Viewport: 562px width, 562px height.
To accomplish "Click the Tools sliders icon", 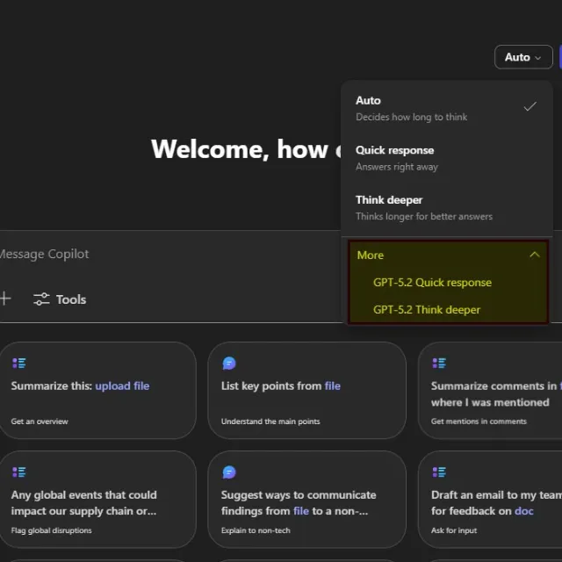I will (x=41, y=299).
